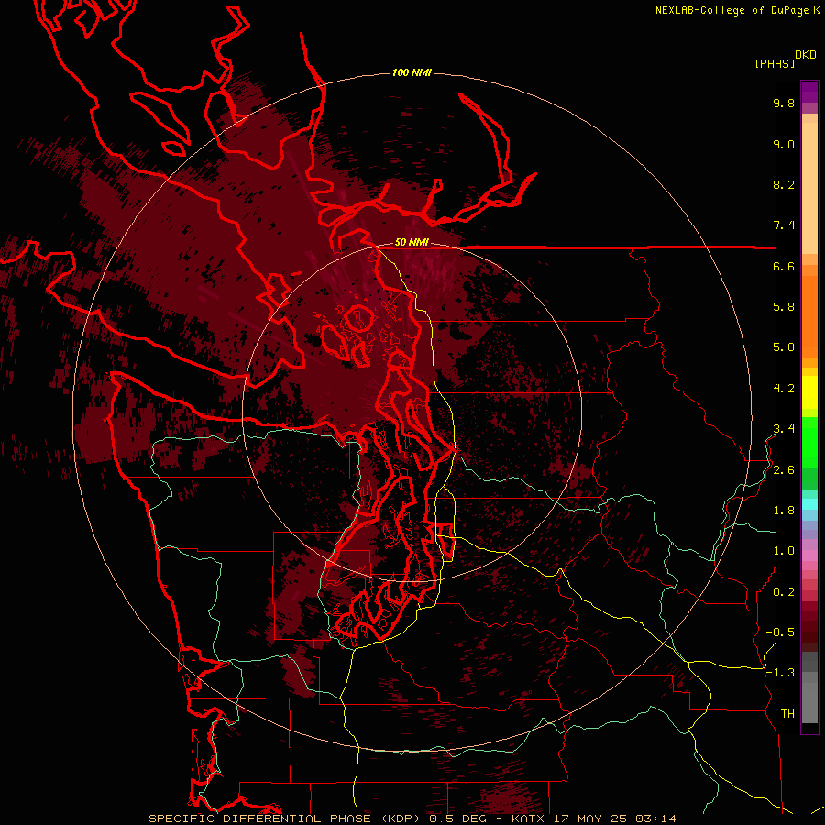Click the 2.6 scale value
This screenshot has height=825, width=825.
point(784,470)
